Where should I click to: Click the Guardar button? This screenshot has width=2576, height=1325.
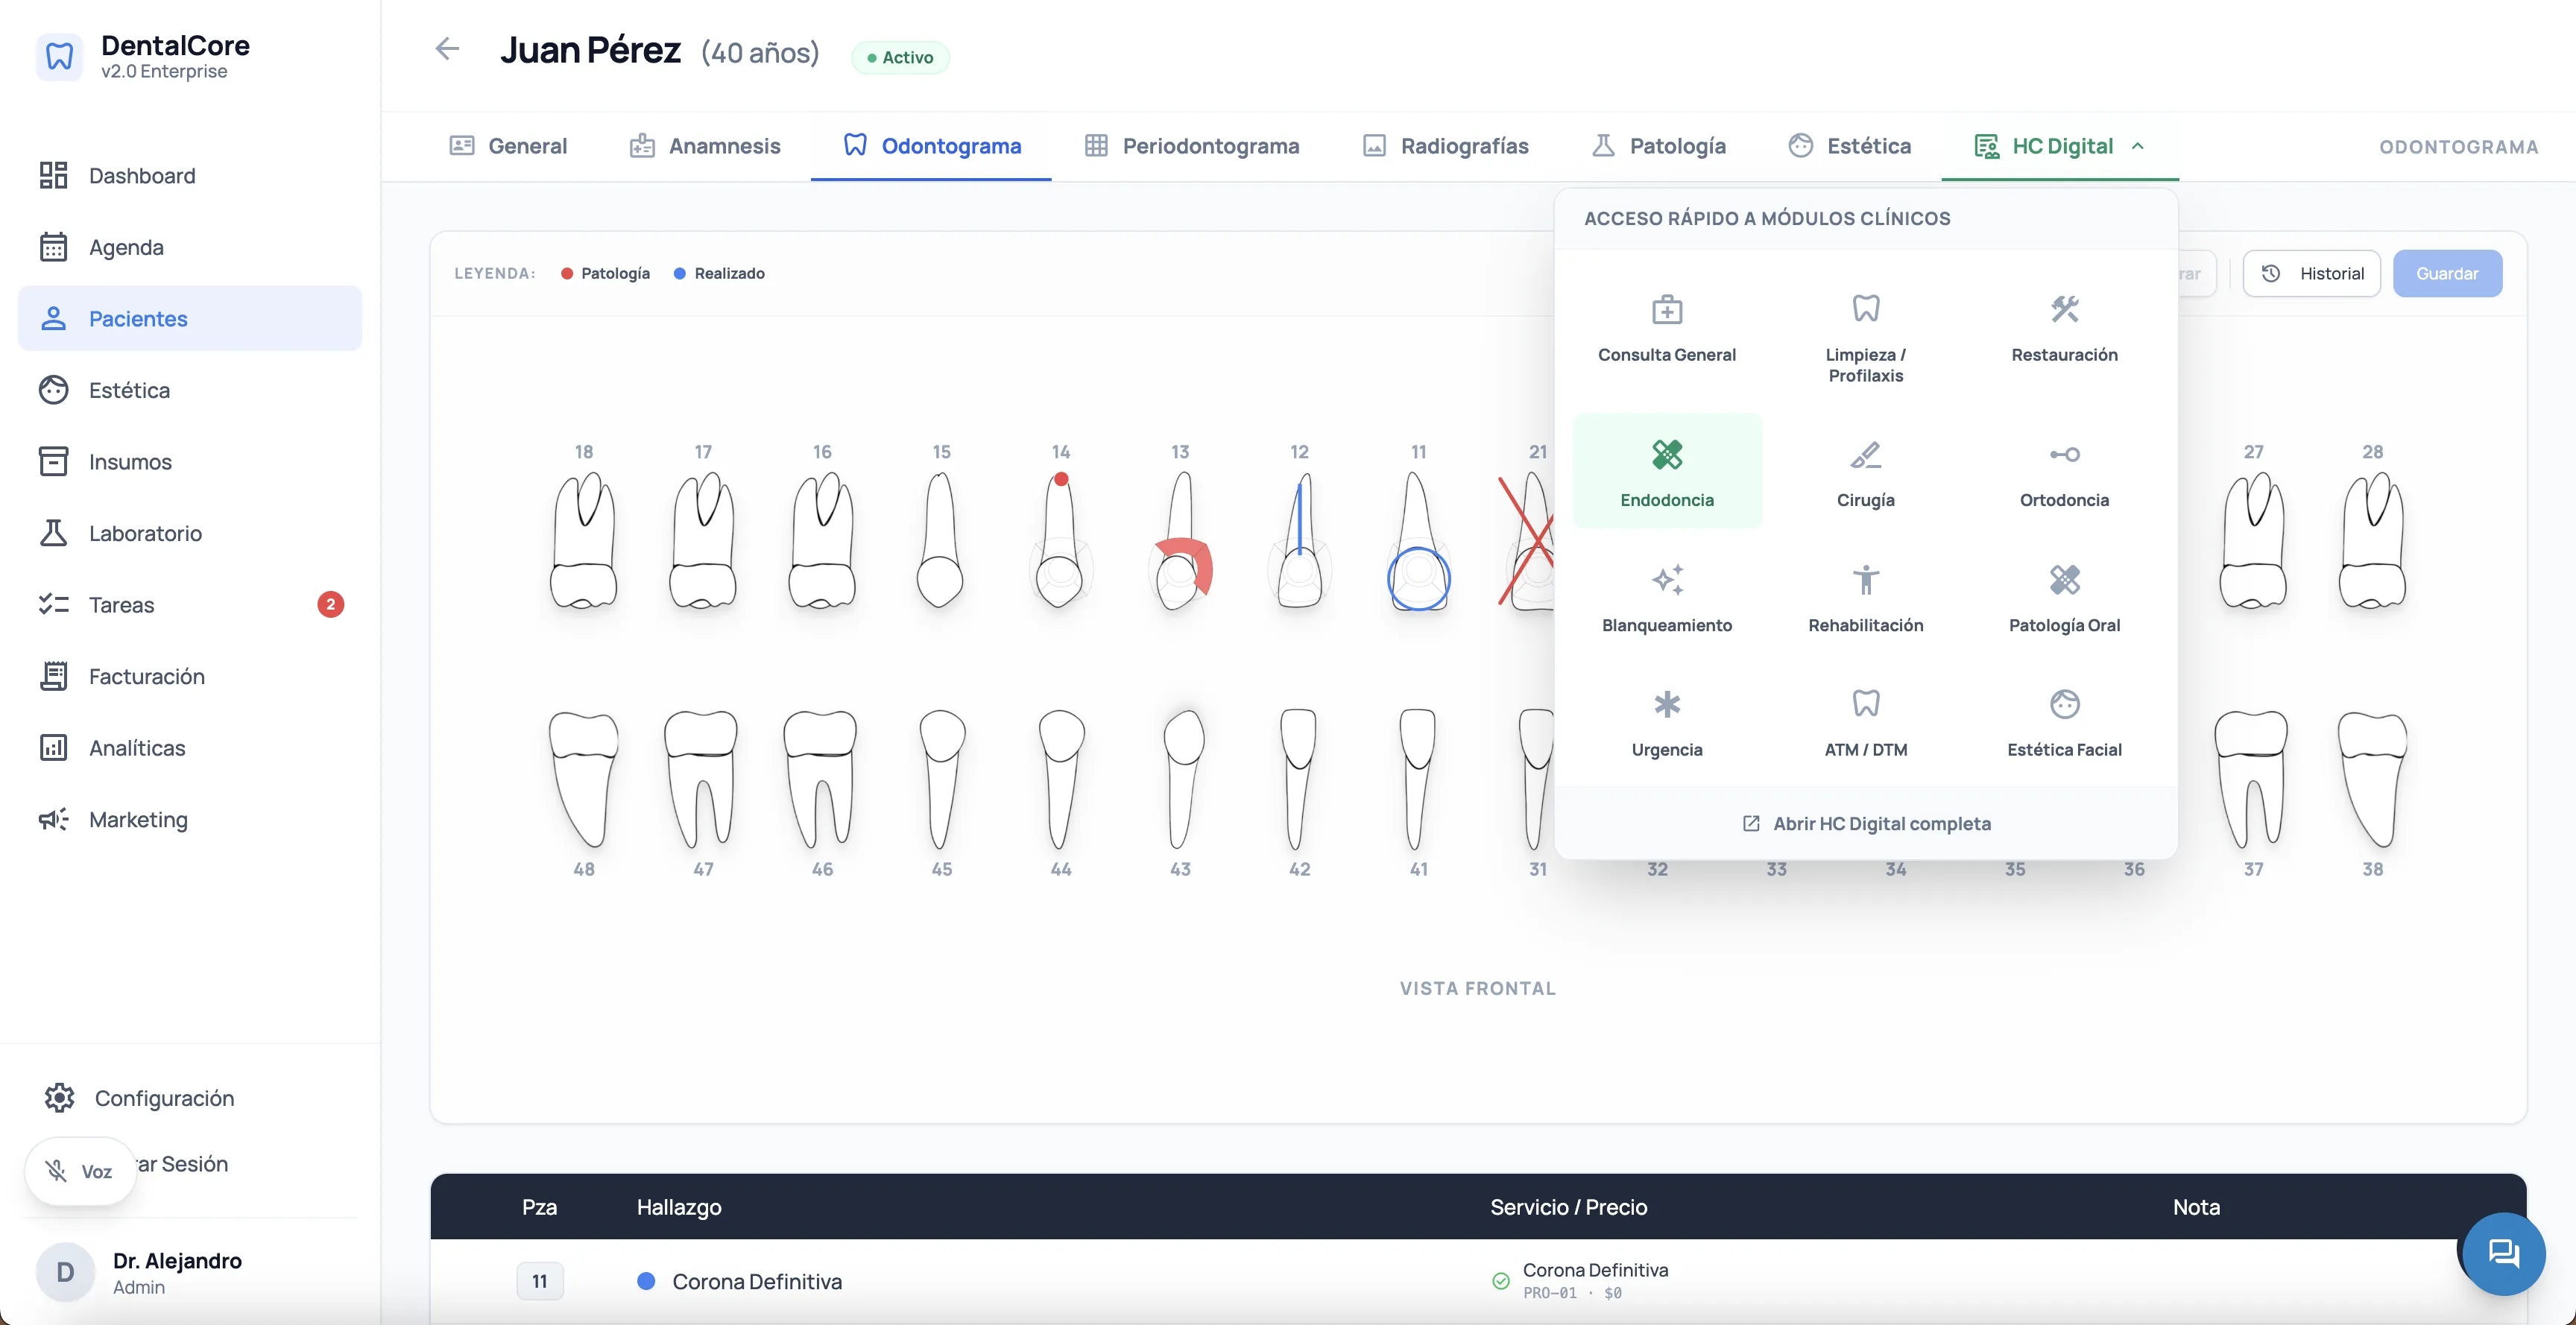point(2446,273)
